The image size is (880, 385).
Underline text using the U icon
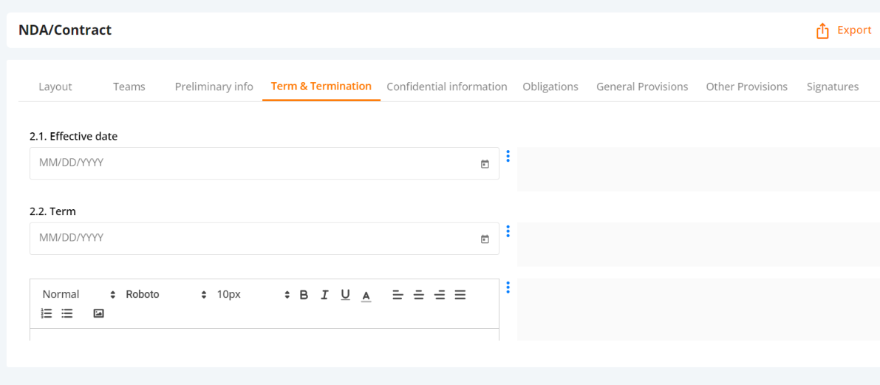coord(345,295)
